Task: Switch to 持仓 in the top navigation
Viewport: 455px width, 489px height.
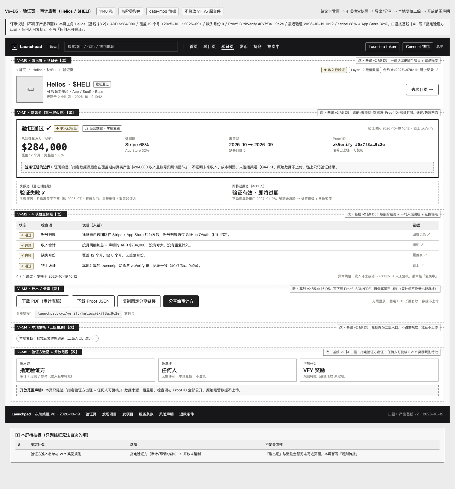Action: pos(258,47)
